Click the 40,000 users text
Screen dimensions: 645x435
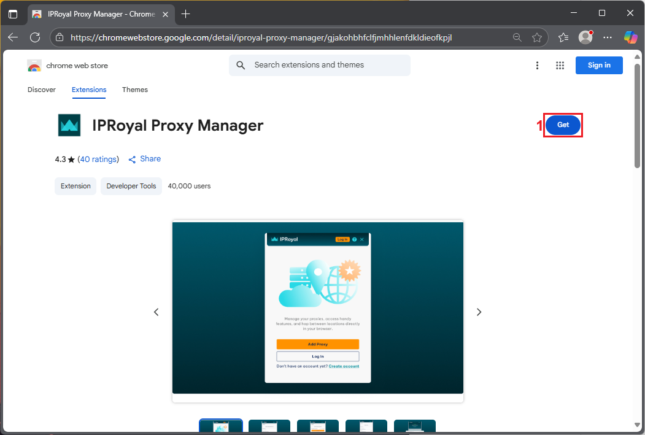tap(189, 187)
